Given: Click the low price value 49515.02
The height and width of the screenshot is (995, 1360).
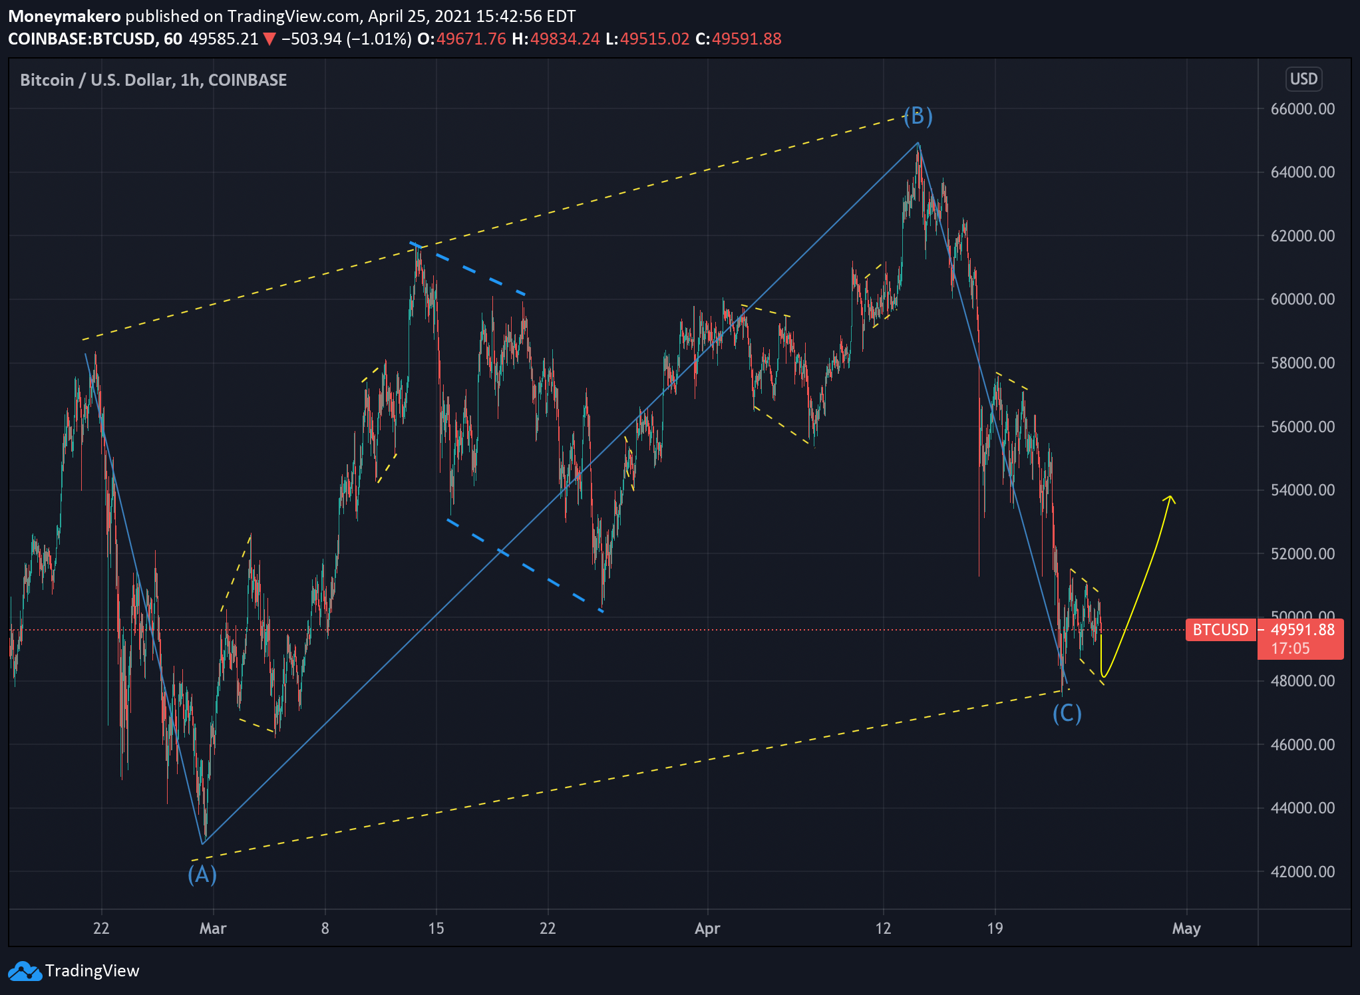Looking at the screenshot, I should tap(655, 39).
